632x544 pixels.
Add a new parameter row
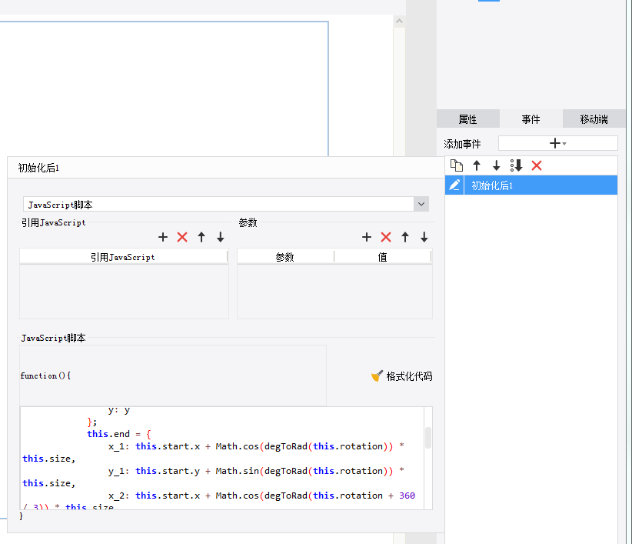point(367,237)
